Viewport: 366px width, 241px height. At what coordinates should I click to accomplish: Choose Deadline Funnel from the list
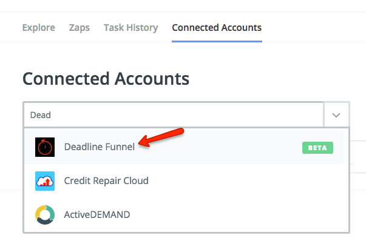[185, 147]
